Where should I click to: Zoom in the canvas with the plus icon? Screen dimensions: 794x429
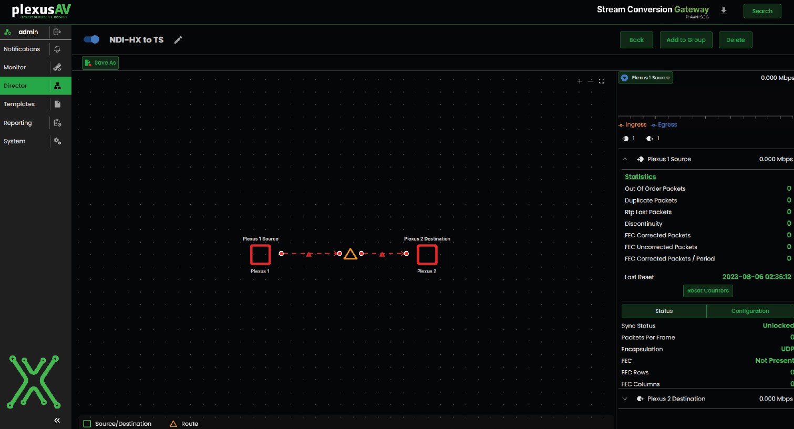coord(580,81)
